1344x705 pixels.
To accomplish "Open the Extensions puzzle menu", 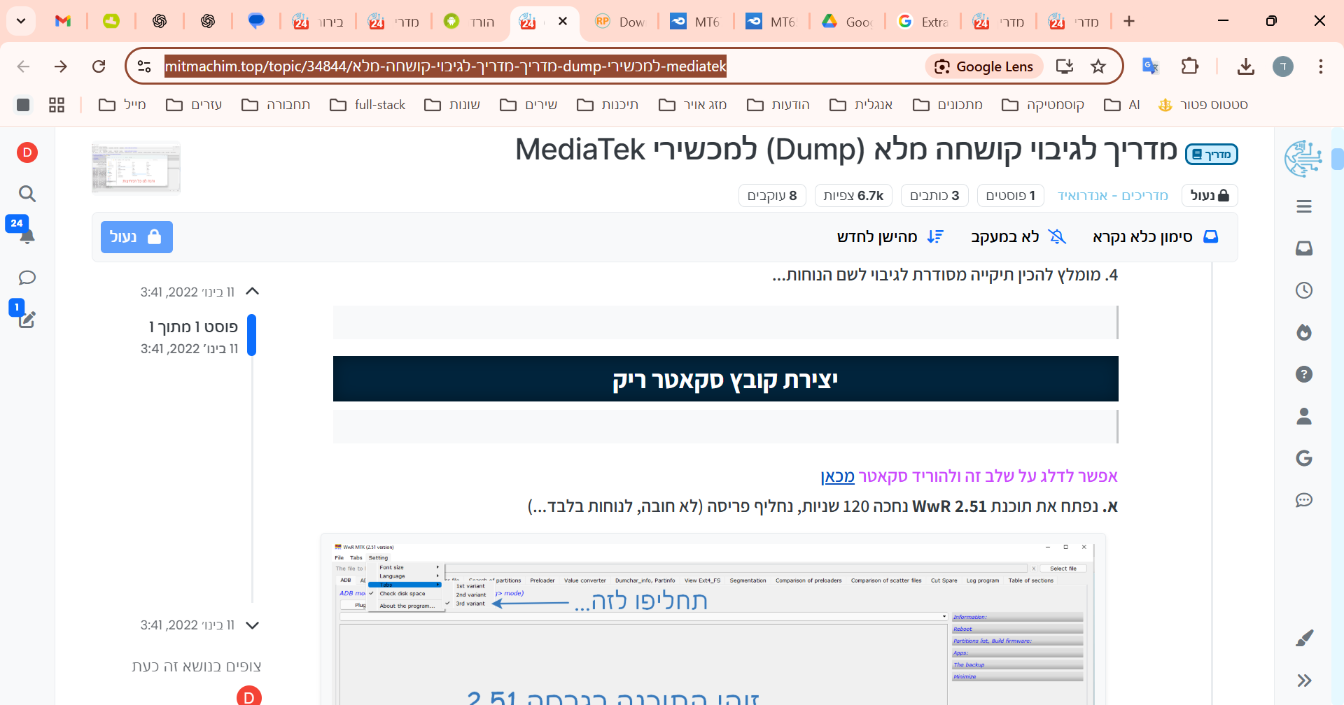I will pyautogui.click(x=1189, y=66).
